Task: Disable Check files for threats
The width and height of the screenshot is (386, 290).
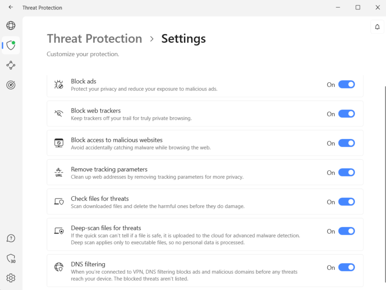Action: 346,202
